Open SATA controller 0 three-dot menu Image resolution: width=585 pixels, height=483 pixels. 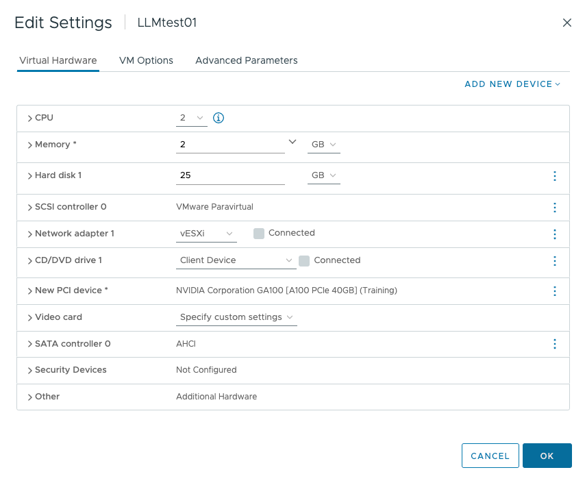click(x=555, y=344)
